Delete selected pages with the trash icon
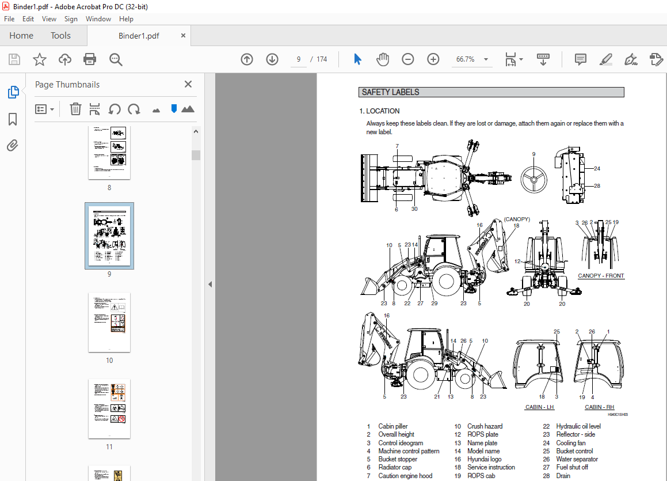Image resolution: width=667 pixels, height=481 pixels. click(x=75, y=109)
